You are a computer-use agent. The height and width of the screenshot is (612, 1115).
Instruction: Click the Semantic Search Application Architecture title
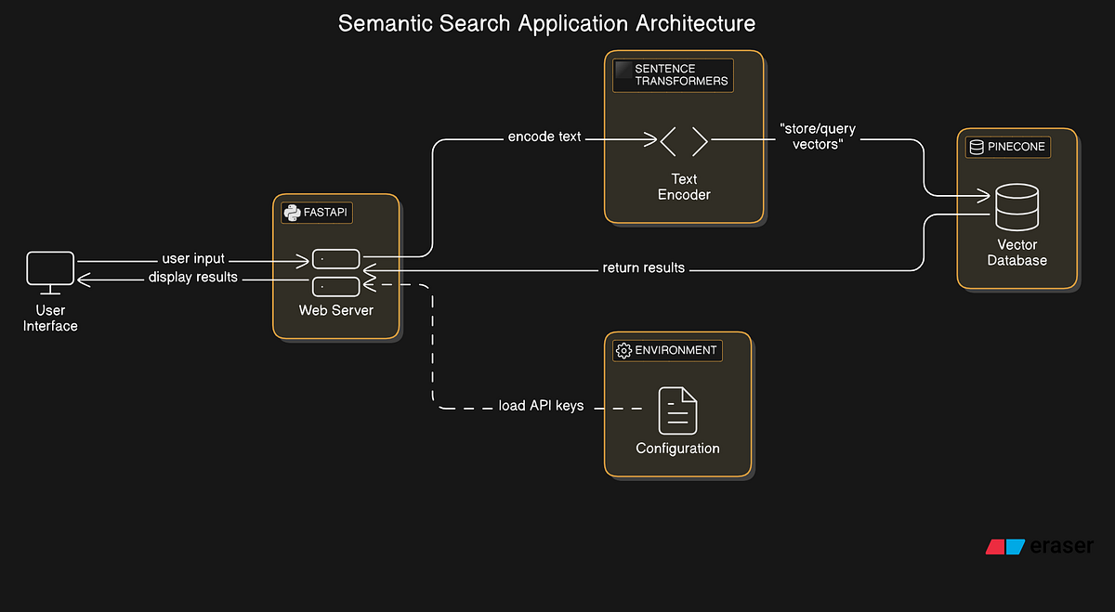(x=546, y=23)
